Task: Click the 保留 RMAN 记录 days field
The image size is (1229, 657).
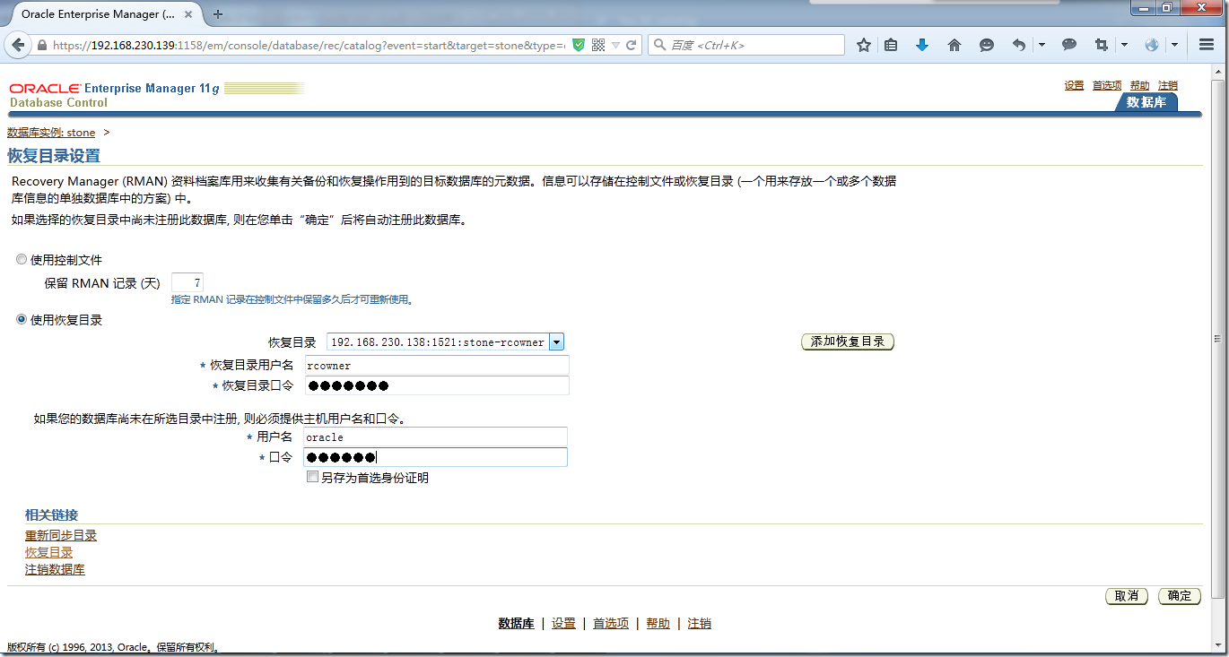Action: click(x=187, y=283)
